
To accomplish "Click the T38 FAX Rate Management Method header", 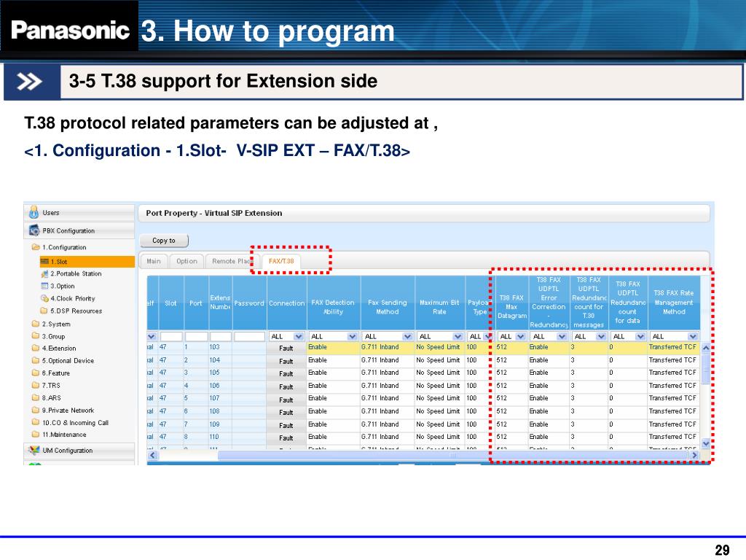I will (x=674, y=303).
